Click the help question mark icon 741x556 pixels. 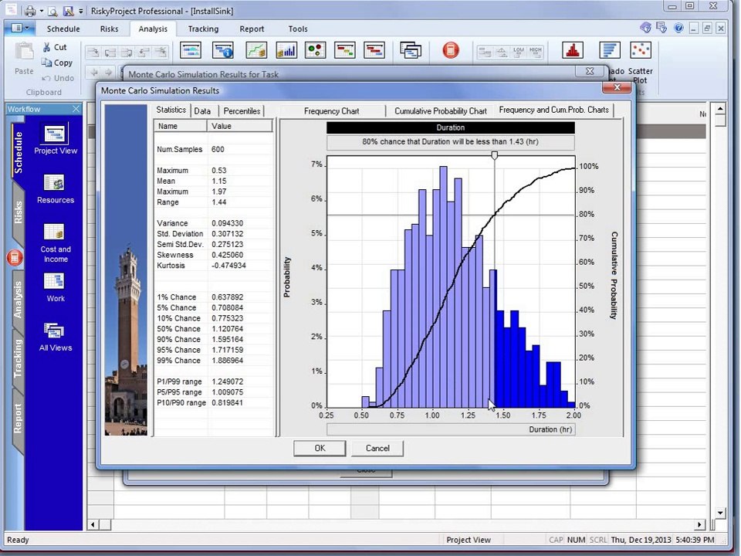pyautogui.click(x=678, y=28)
